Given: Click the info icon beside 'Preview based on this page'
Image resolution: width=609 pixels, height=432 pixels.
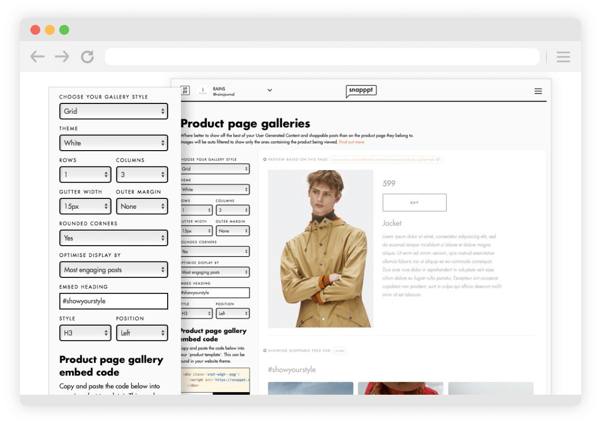Looking at the screenshot, I should [265, 160].
